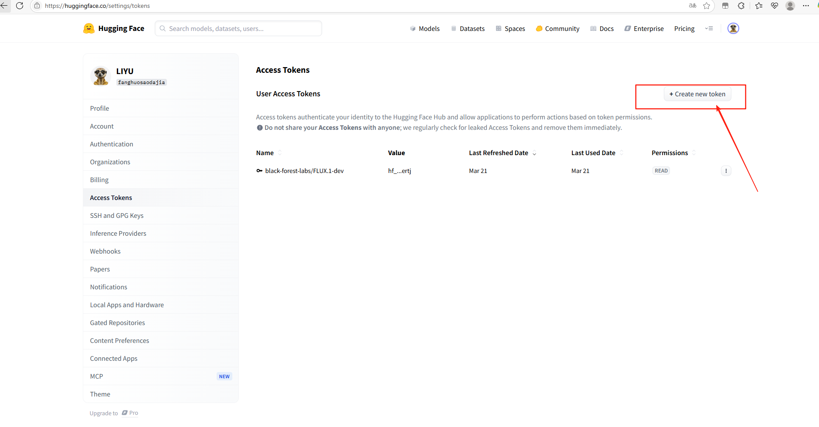The width and height of the screenshot is (819, 427).
Task: Focus the Search models, datasets, users field
Action: pyautogui.click(x=238, y=28)
